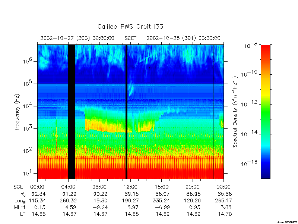This screenshot has height=224, width=298.
Task: Select the 08:00 time tick label
Action: tap(99, 187)
